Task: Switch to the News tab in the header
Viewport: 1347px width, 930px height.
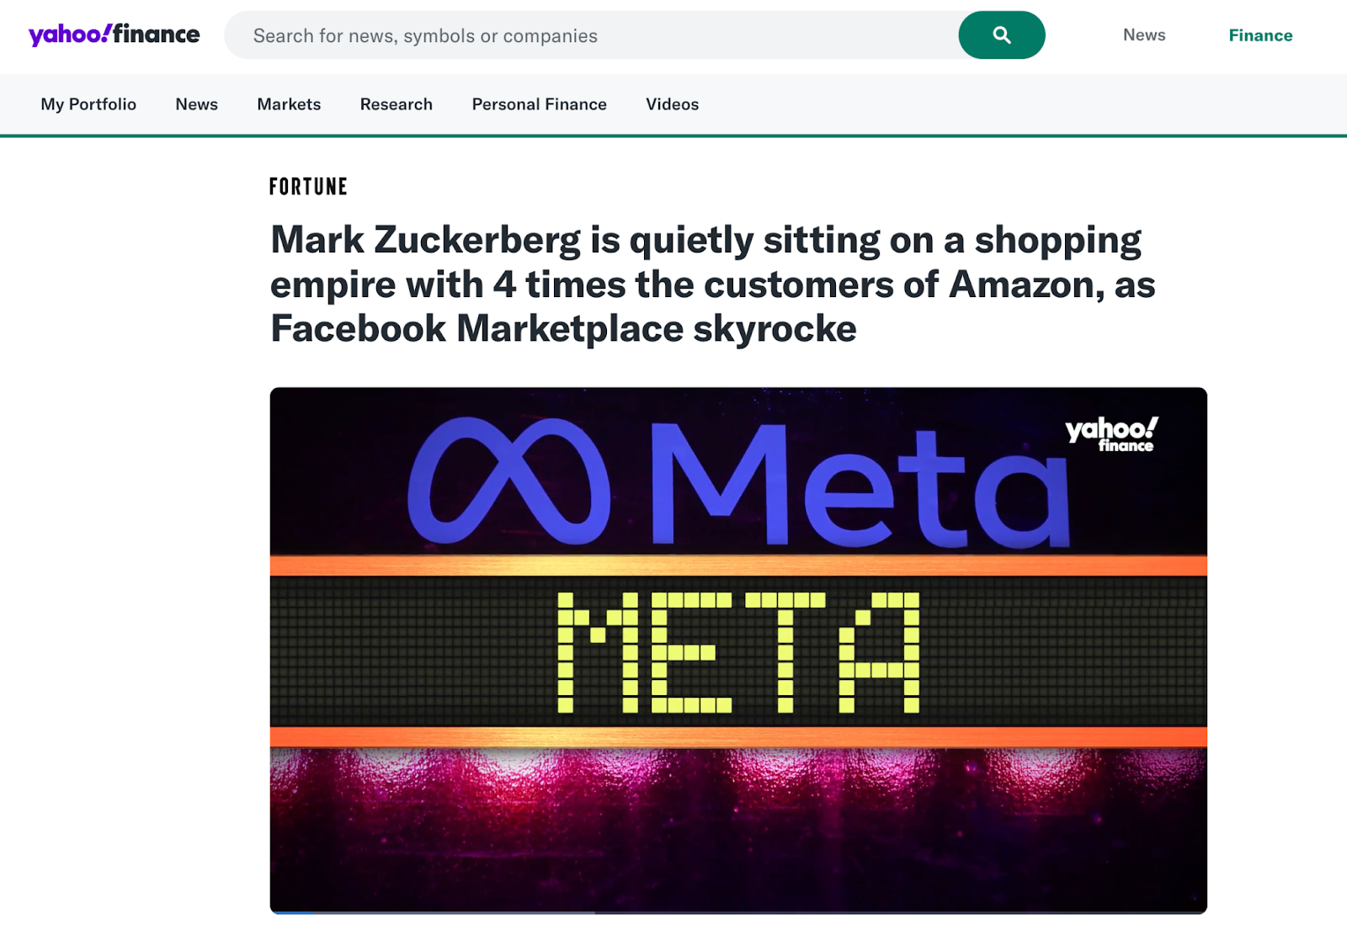Action: [1143, 35]
